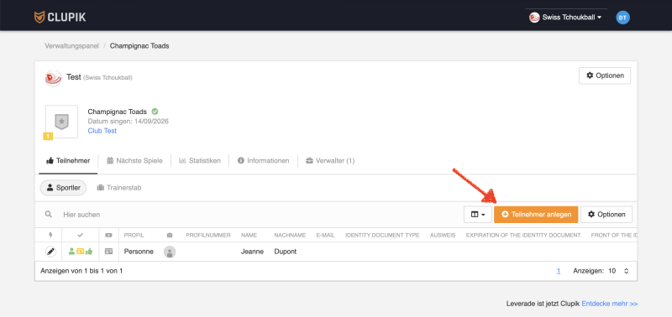Open the Statistiken tab

tap(200, 161)
